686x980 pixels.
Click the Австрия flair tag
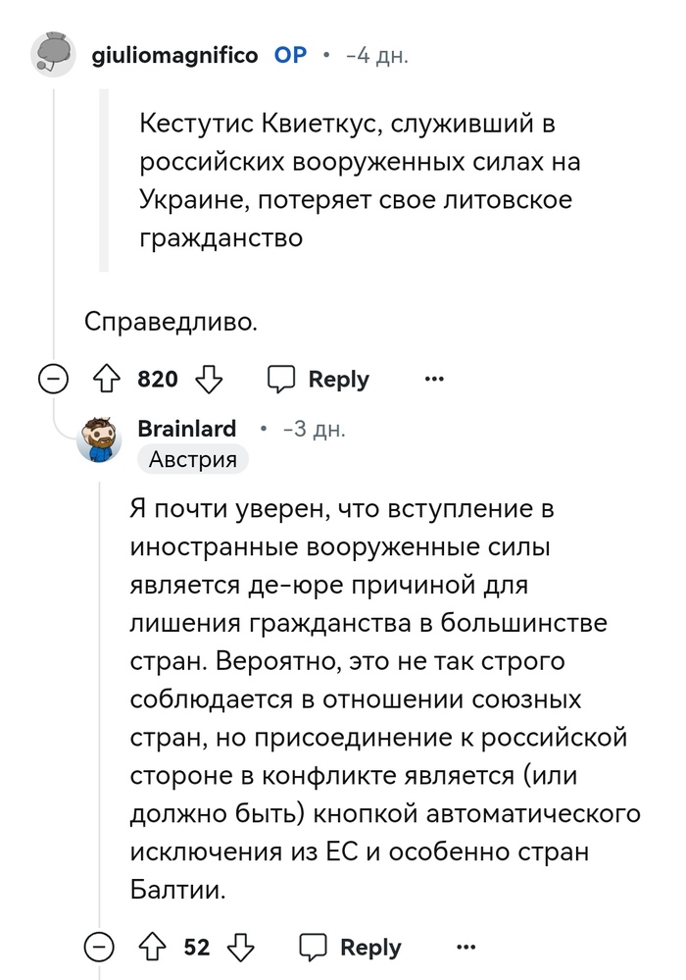(193, 459)
